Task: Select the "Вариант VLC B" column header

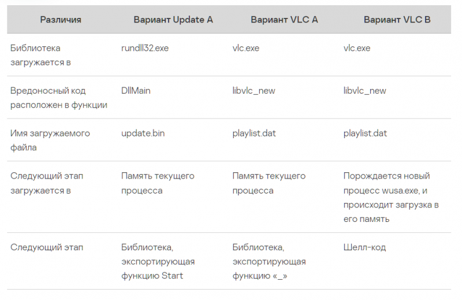Action: tap(397, 20)
